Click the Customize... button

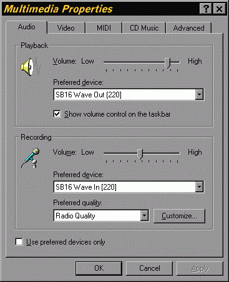(179, 216)
